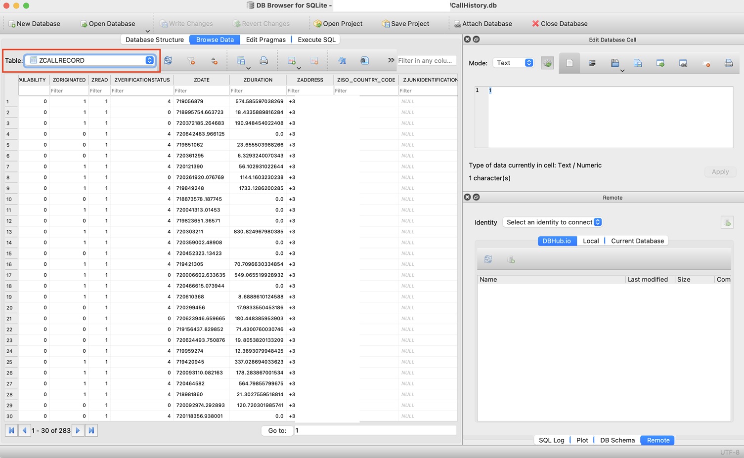Click the format columns font icon

342,60
